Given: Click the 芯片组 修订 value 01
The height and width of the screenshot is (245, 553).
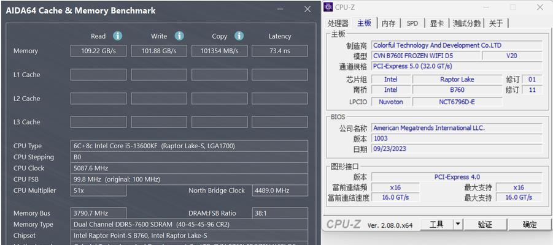Looking at the screenshot, I should (x=532, y=79).
